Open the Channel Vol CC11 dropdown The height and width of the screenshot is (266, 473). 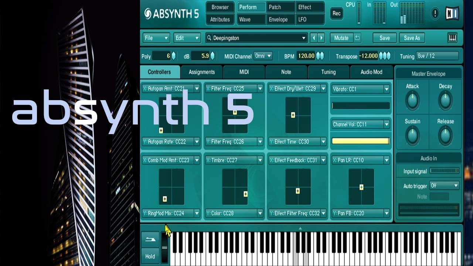click(361, 124)
